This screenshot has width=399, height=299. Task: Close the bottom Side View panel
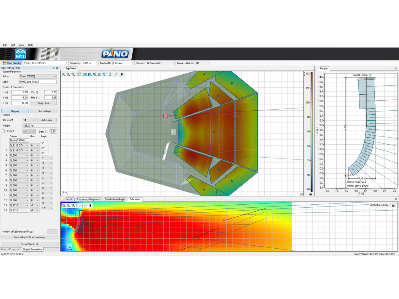point(396,199)
